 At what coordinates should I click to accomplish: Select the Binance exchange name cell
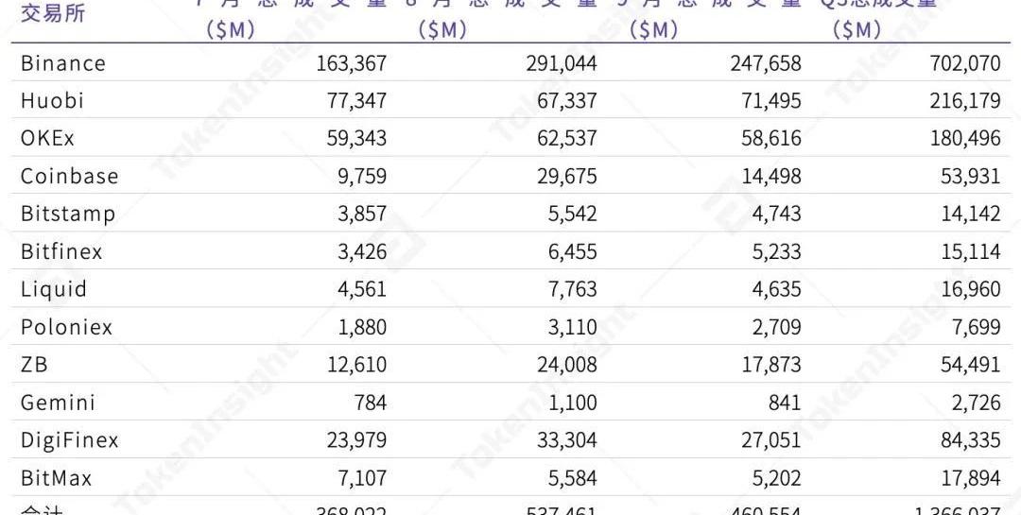(63, 63)
